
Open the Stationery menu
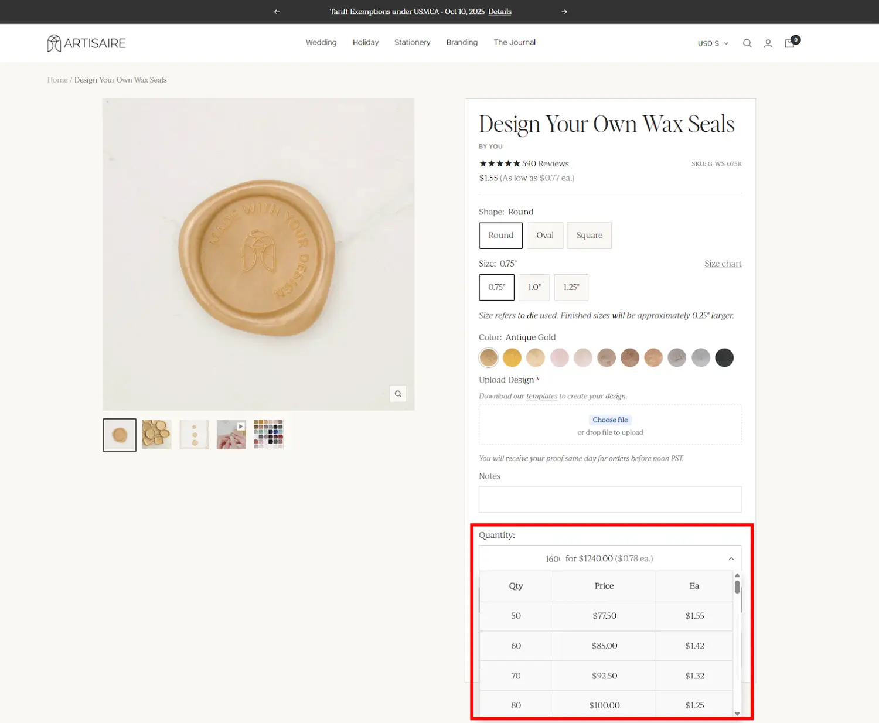click(412, 42)
